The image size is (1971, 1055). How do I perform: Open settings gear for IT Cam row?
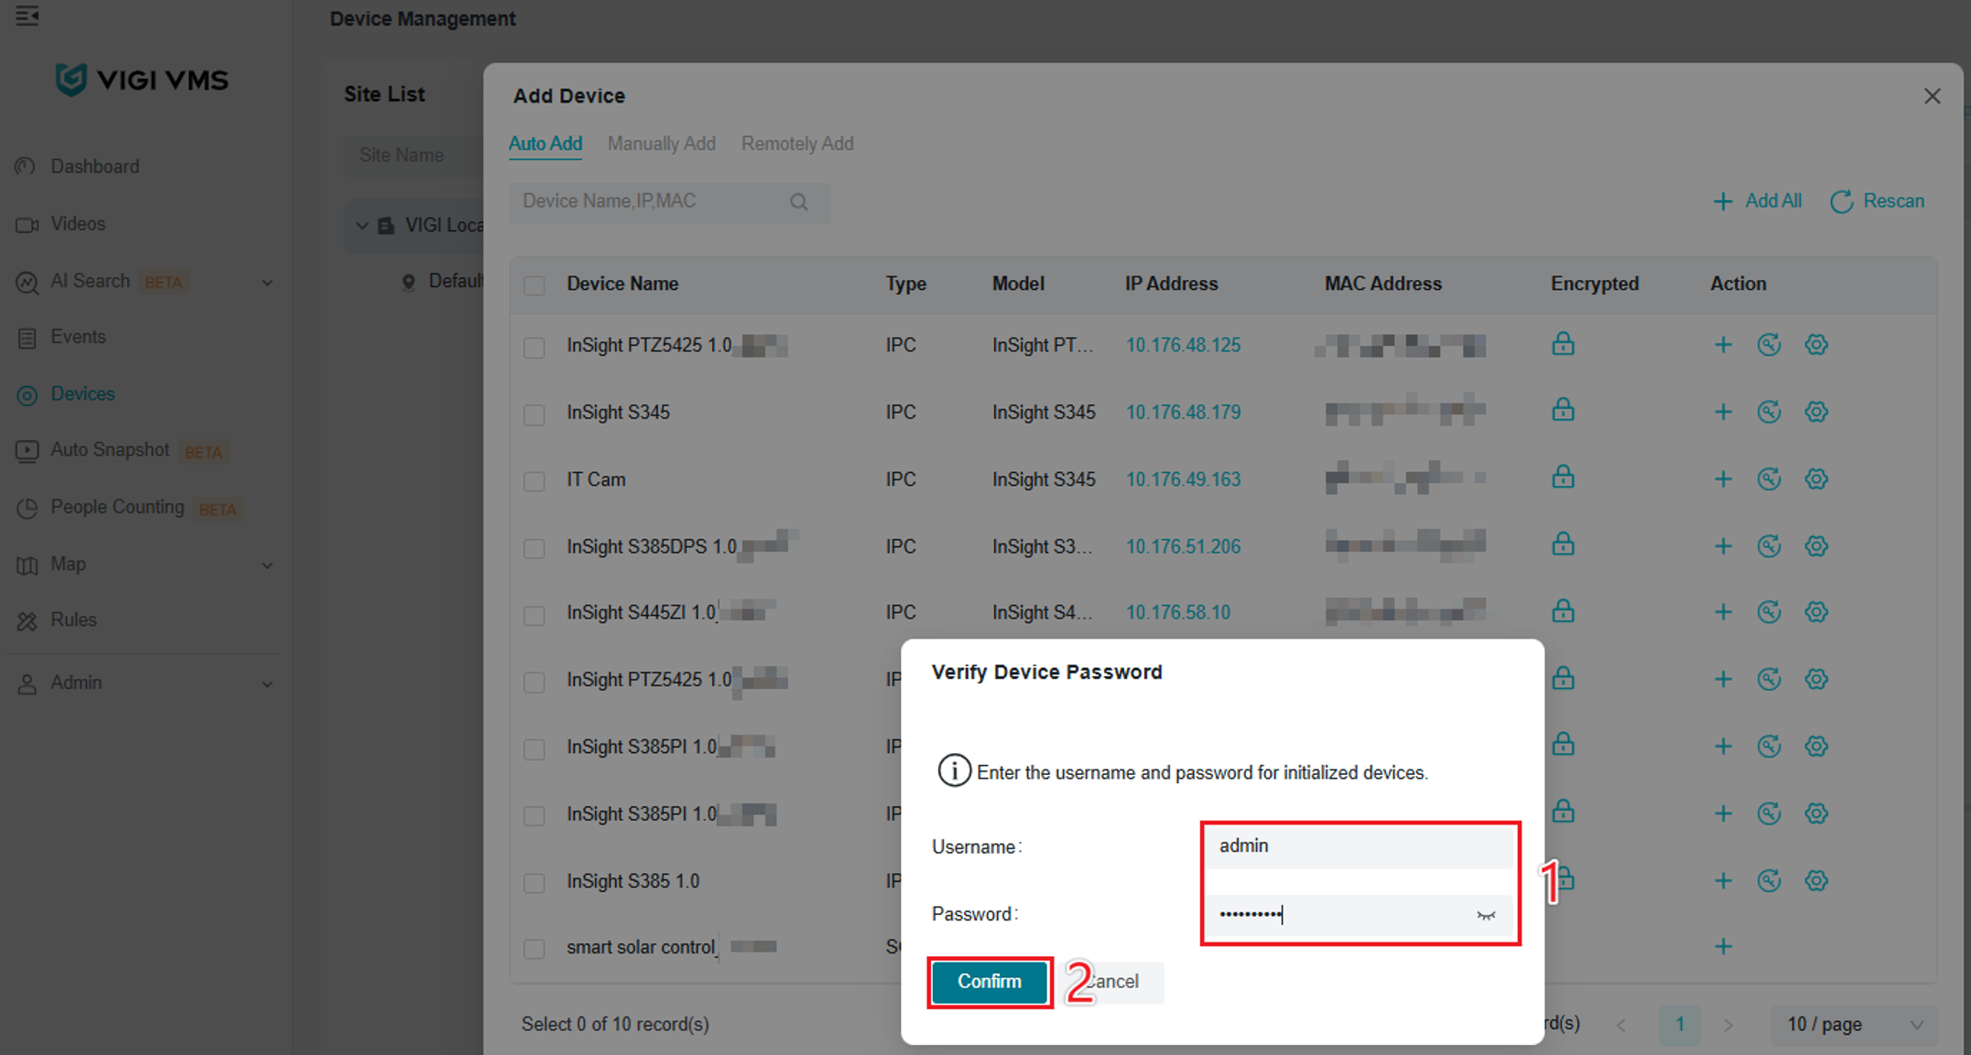point(1815,479)
